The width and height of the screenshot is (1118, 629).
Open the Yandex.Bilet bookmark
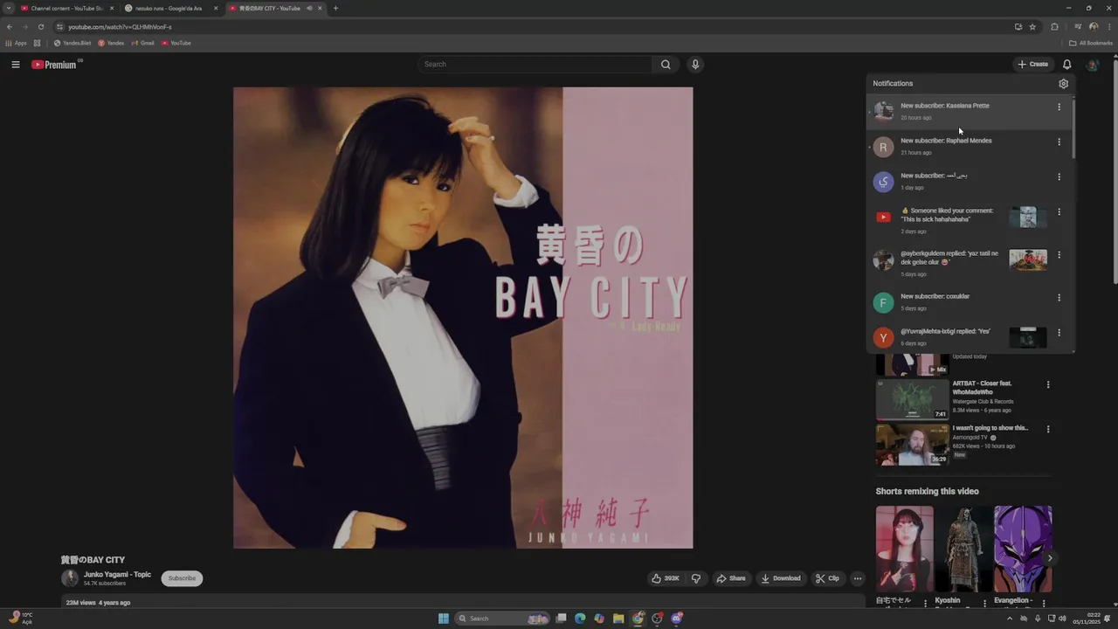(x=72, y=43)
